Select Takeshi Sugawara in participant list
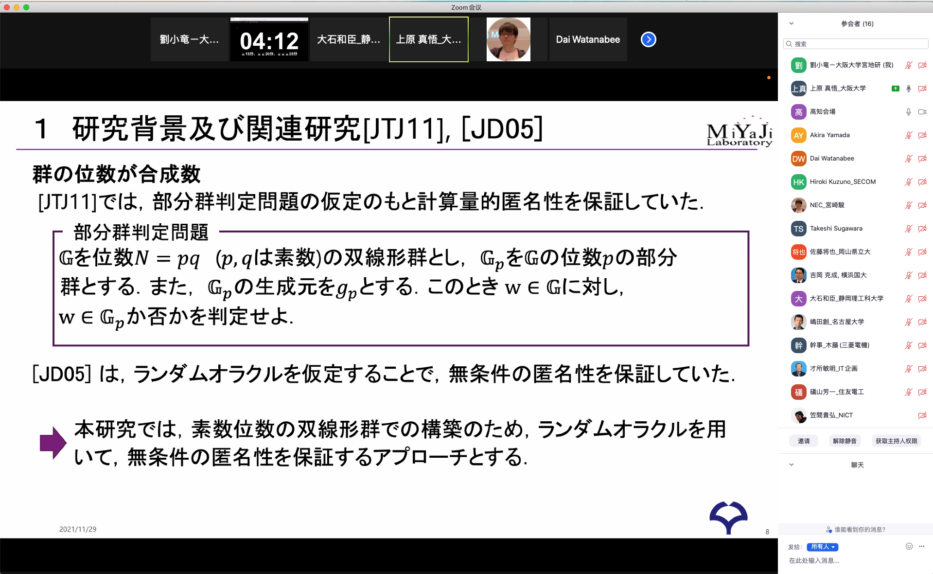Viewport: 933px width, 574px height. tap(836, 229)
